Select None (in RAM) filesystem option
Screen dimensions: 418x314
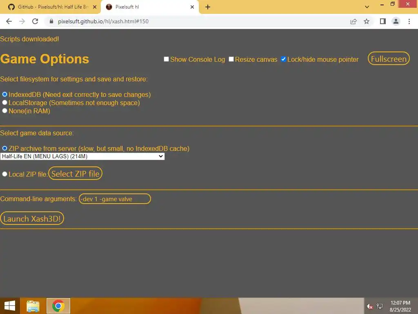coord(4,110)
